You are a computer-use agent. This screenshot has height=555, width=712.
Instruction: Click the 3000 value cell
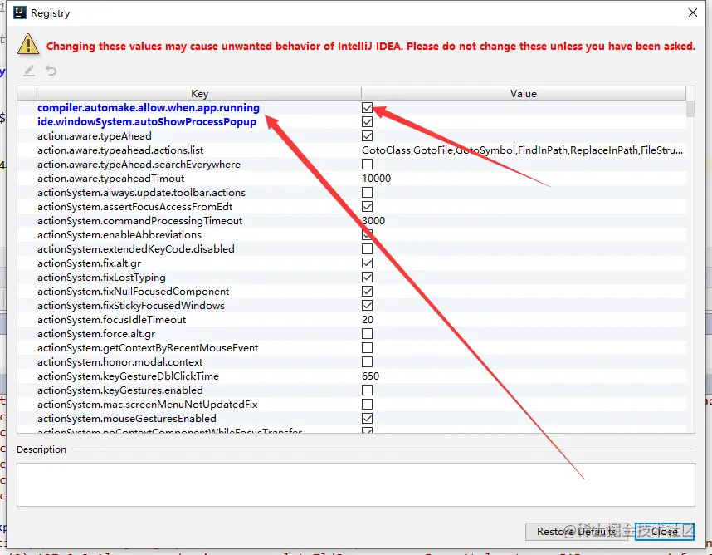[x=373, y=220]
